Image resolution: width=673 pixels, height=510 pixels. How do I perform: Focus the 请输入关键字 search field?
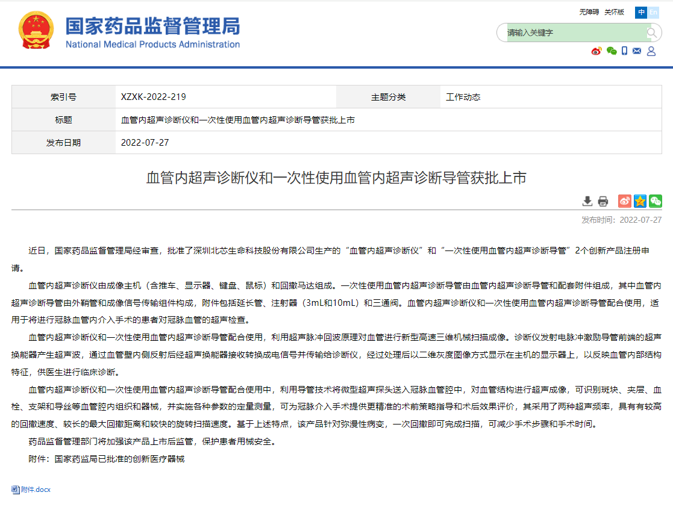pyautogui.click(x=576, y=33)
